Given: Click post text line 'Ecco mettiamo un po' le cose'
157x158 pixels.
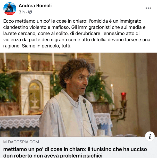Looking at the screenshot, I should [x=72, y=21].
